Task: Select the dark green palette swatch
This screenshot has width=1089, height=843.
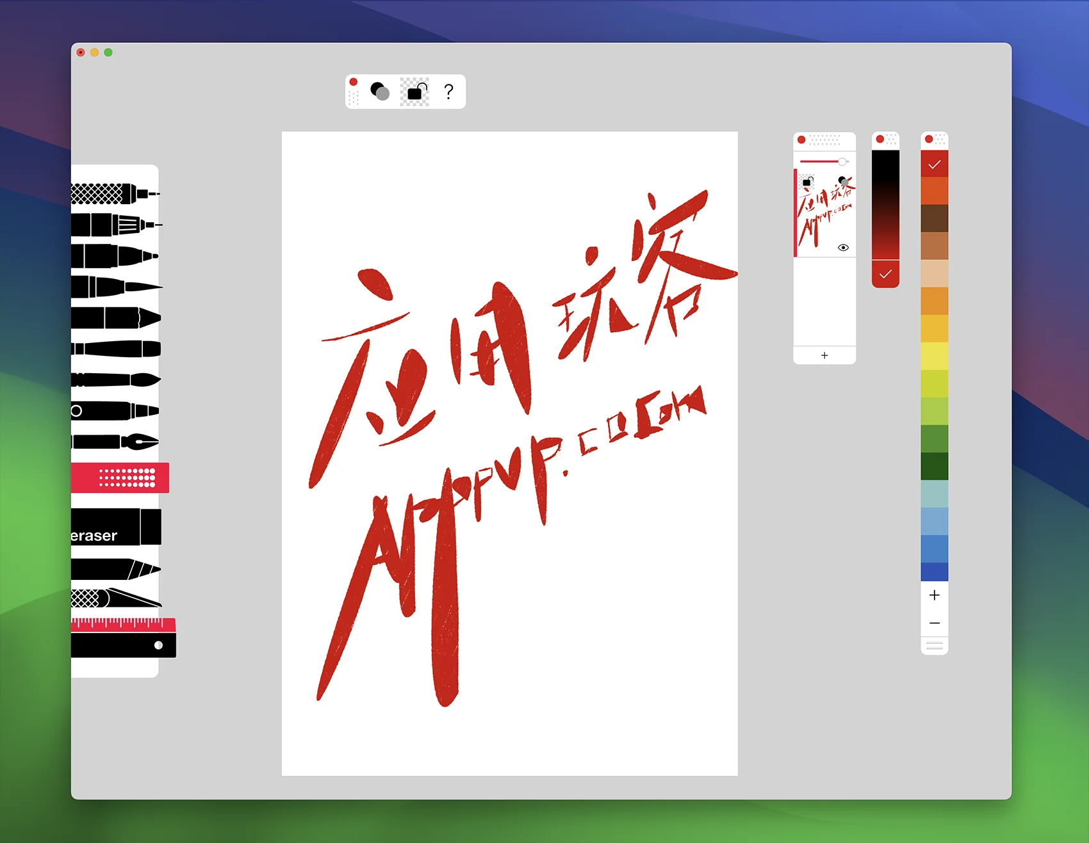Action: [x=935, y=466]
